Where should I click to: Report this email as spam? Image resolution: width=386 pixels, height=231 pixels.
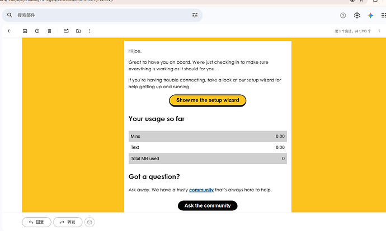point(37,31)
